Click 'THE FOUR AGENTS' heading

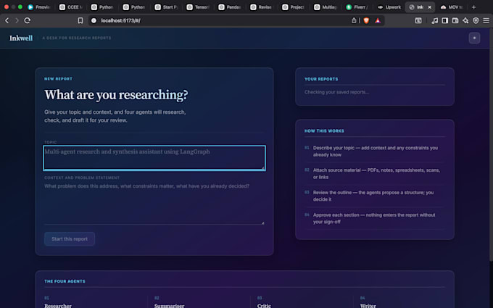coord(65,281)
